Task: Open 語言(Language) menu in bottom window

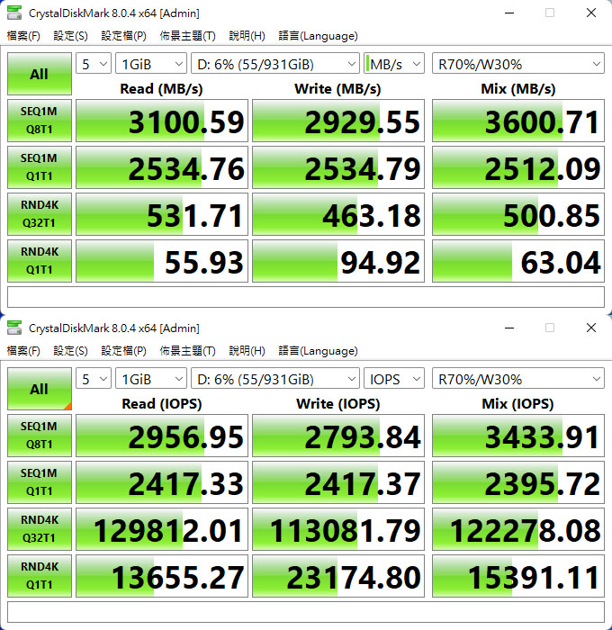Action: [318, 351]
